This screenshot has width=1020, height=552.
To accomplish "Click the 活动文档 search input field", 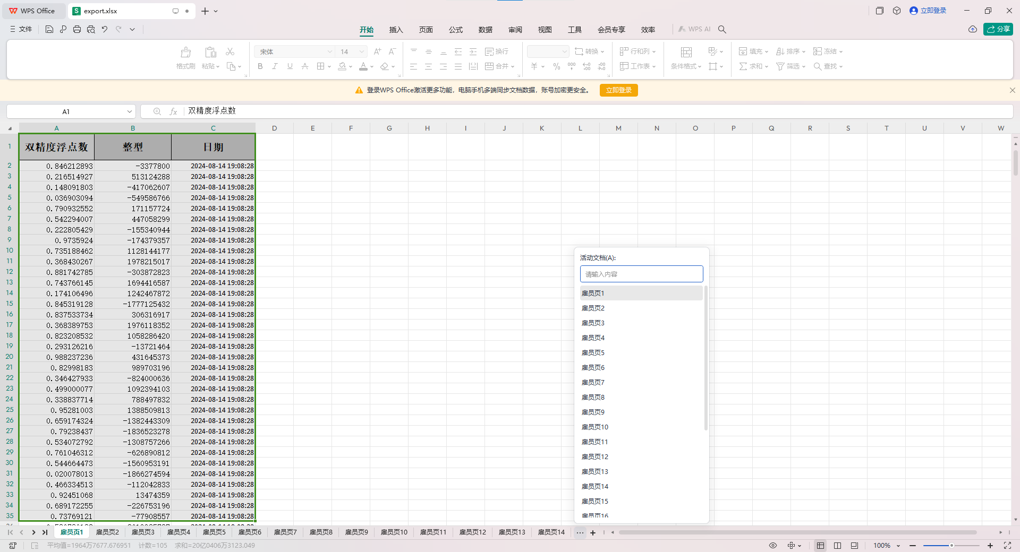I will click(x=641, y=274).
